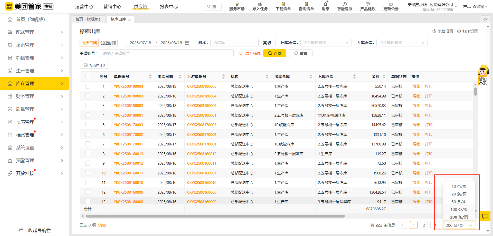
Task: Switch to the 报表中心 menu
Action: 169,7
